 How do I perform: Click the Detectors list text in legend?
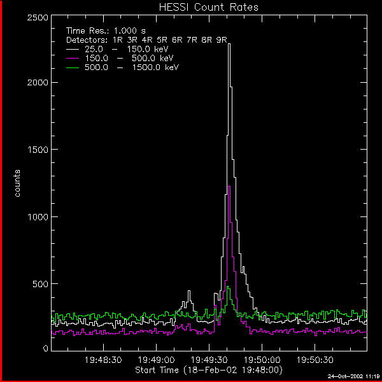coord(146,40)
